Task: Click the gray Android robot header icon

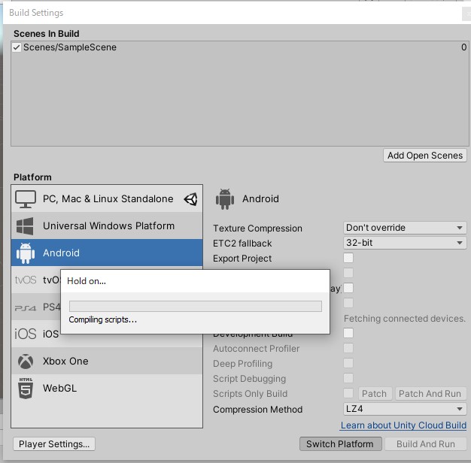Action: [225, 199]
